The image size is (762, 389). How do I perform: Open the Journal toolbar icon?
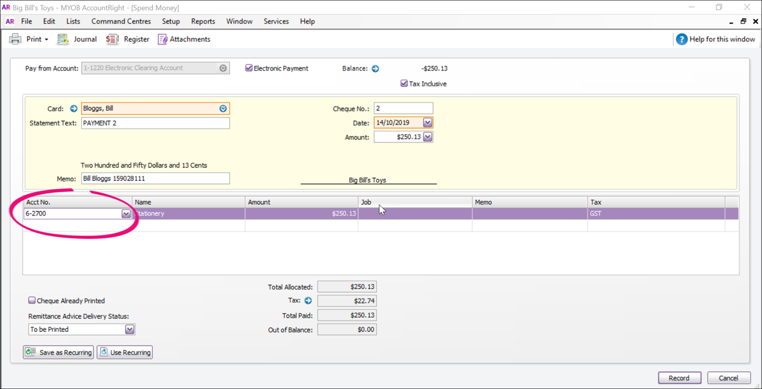[63, 39]
